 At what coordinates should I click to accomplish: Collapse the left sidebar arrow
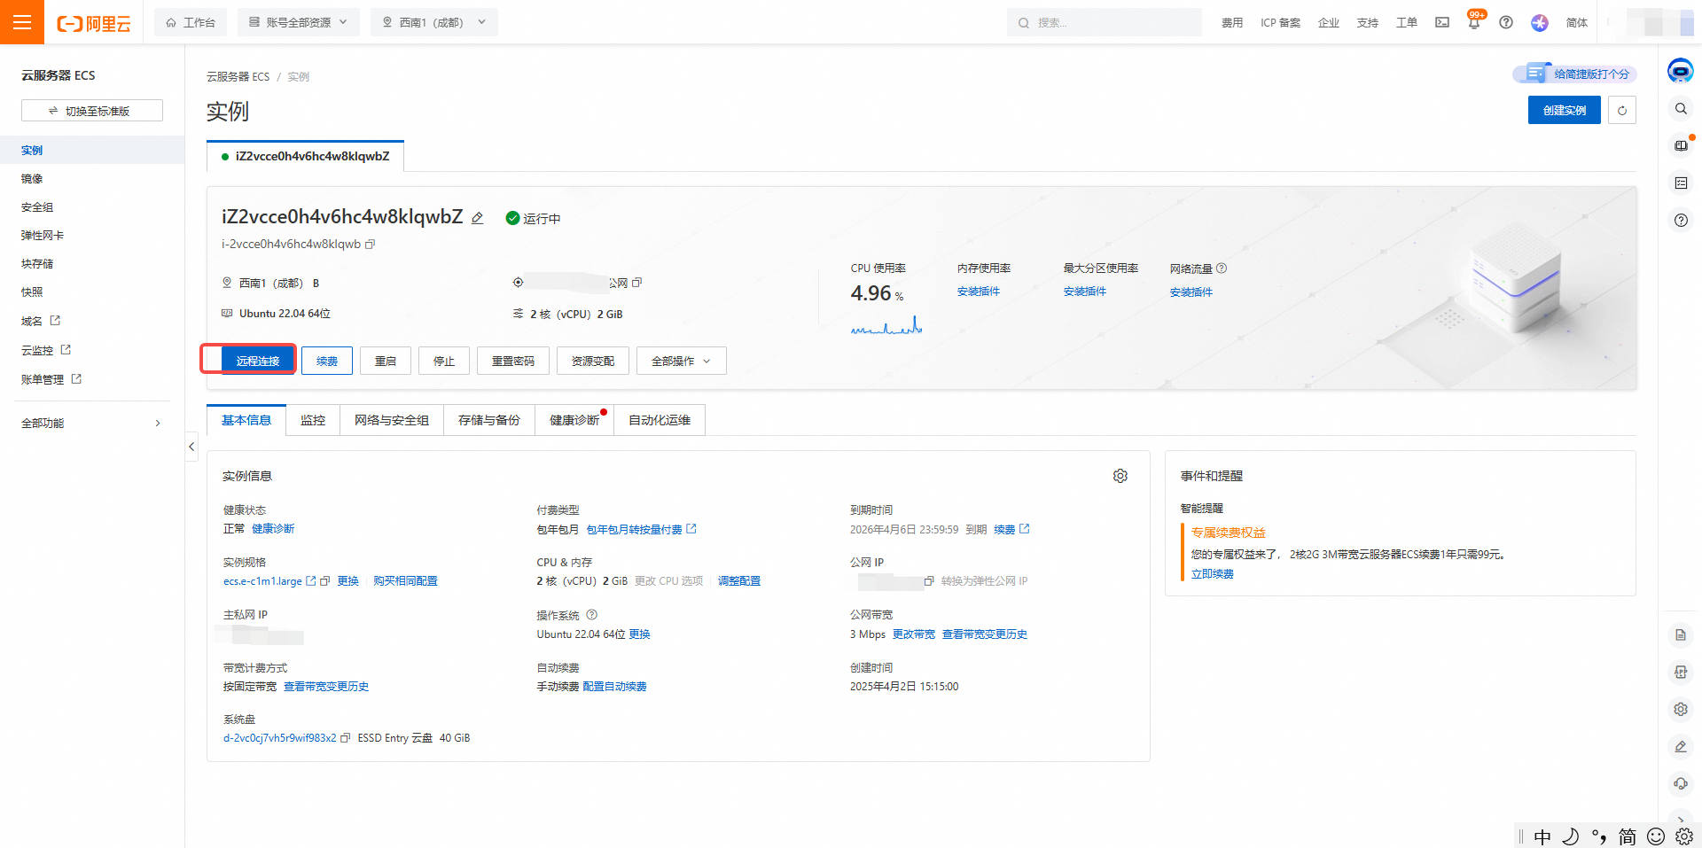tap(191, 447)
